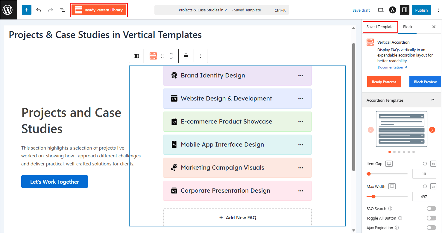Click the Publish button
Screen dimensions: 442x233
(x=421, y=10)
